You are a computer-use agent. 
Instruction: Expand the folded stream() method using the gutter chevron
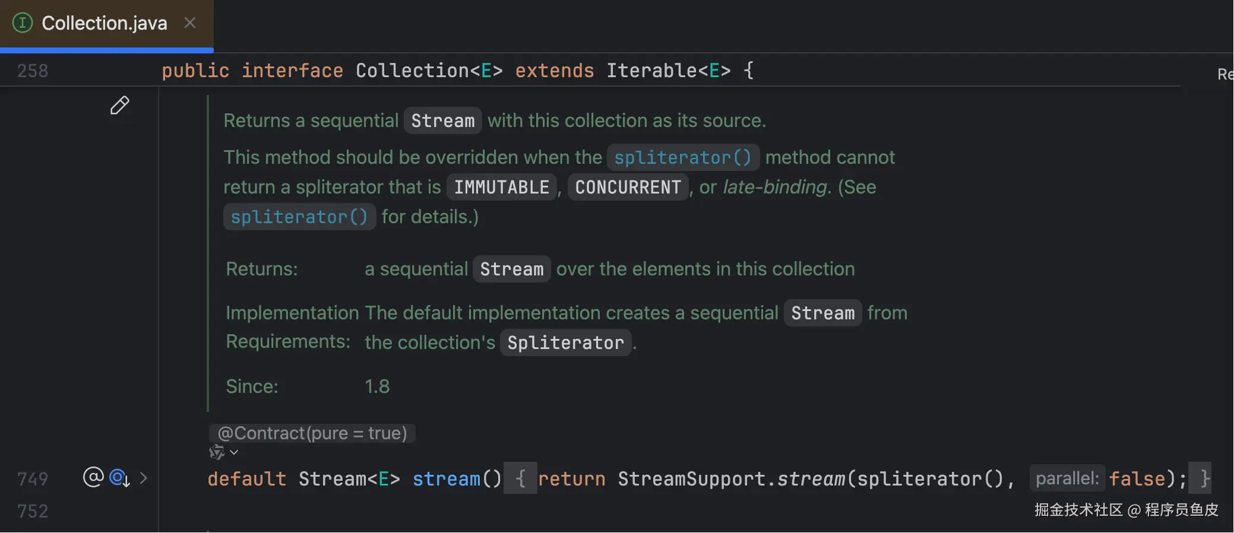[x=143, y=478]
